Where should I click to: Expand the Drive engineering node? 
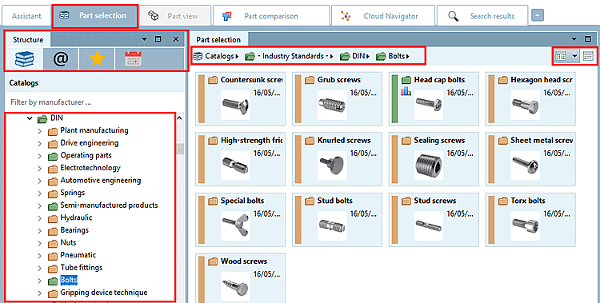[x=39, y=144]
